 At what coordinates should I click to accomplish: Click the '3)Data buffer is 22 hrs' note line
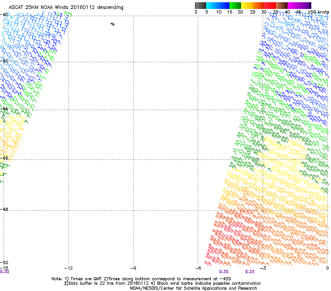point(162,283)
